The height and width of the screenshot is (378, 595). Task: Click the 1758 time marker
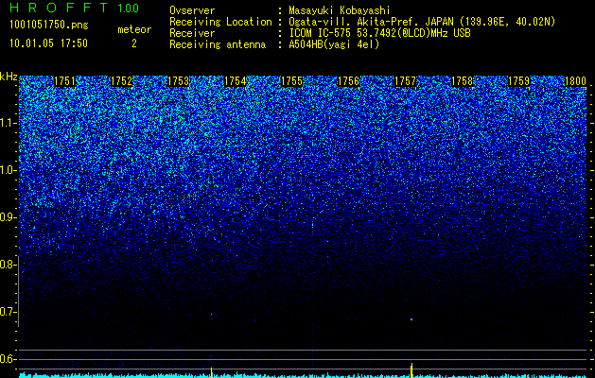pos(463,81)
